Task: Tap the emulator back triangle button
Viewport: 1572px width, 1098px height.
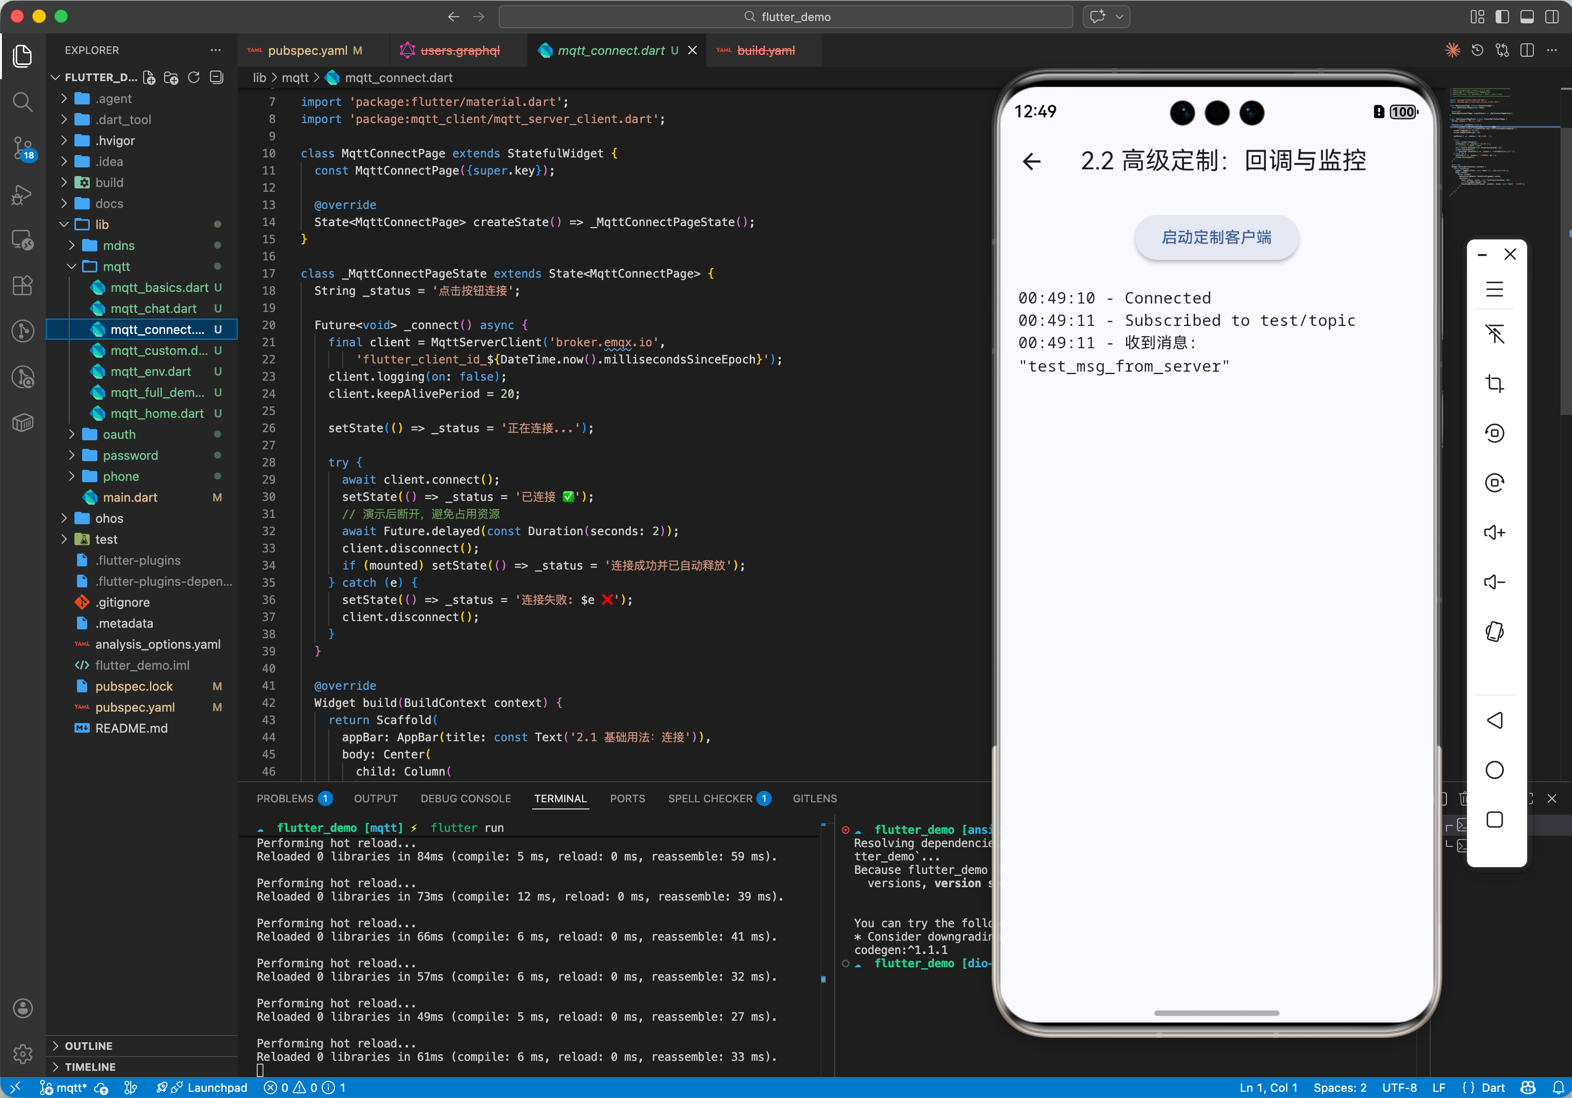Action: coord(1494,720)
